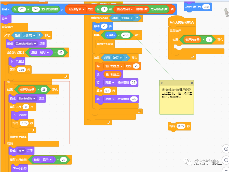Select 删除此克隆体 under the x坐标 condition
Screen dimensions: 229x172
pos(105,44)
